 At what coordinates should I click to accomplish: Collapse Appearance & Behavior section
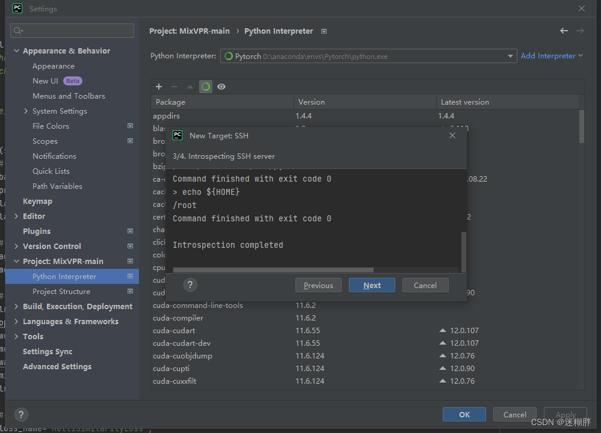[x=16, y=51]
